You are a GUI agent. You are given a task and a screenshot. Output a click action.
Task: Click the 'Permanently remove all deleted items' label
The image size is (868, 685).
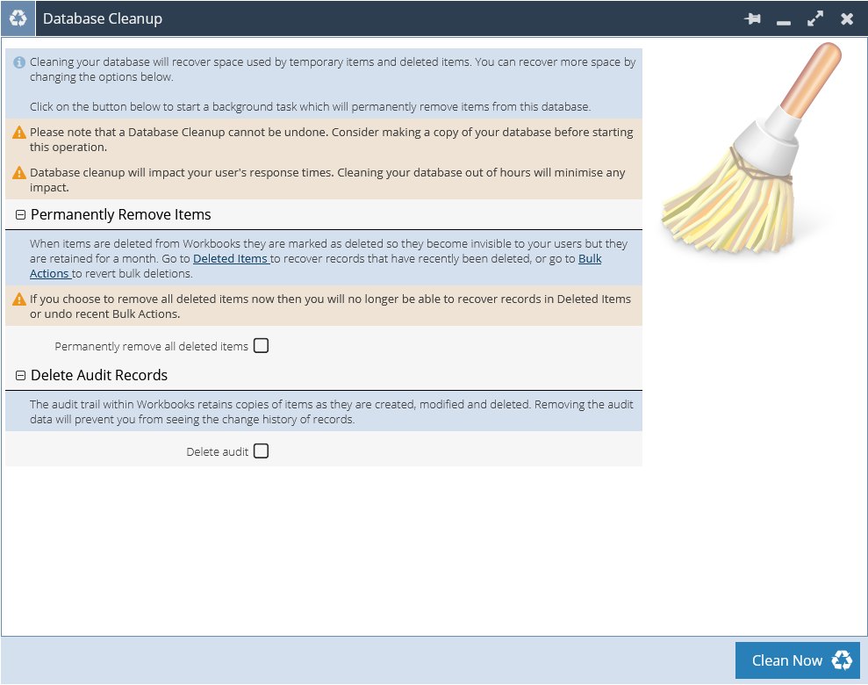click(x=151, y=347)
